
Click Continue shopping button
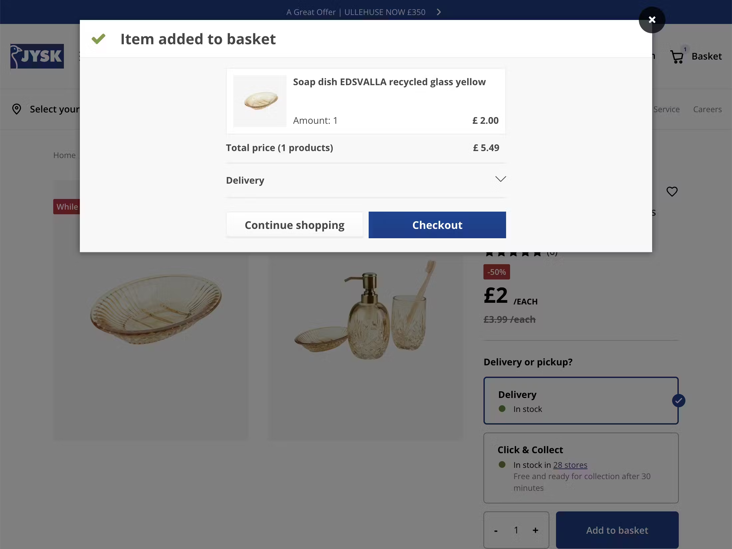[x=294, y=225]
